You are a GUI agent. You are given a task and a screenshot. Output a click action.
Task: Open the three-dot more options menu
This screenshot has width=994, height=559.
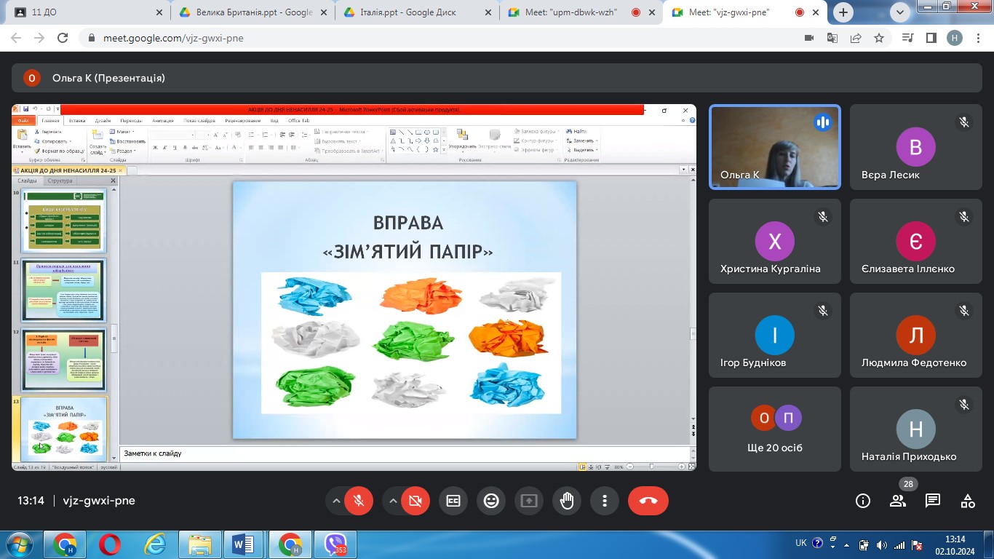point(605,501)
